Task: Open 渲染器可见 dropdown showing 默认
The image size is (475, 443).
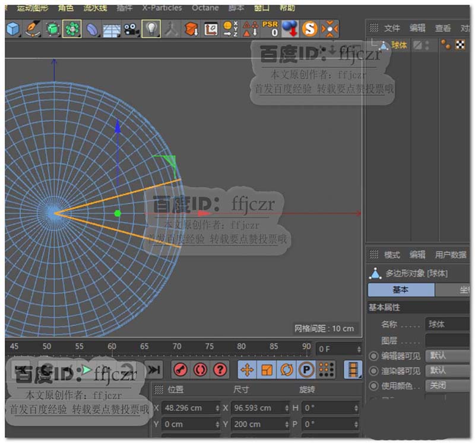Action: (448, 370)
